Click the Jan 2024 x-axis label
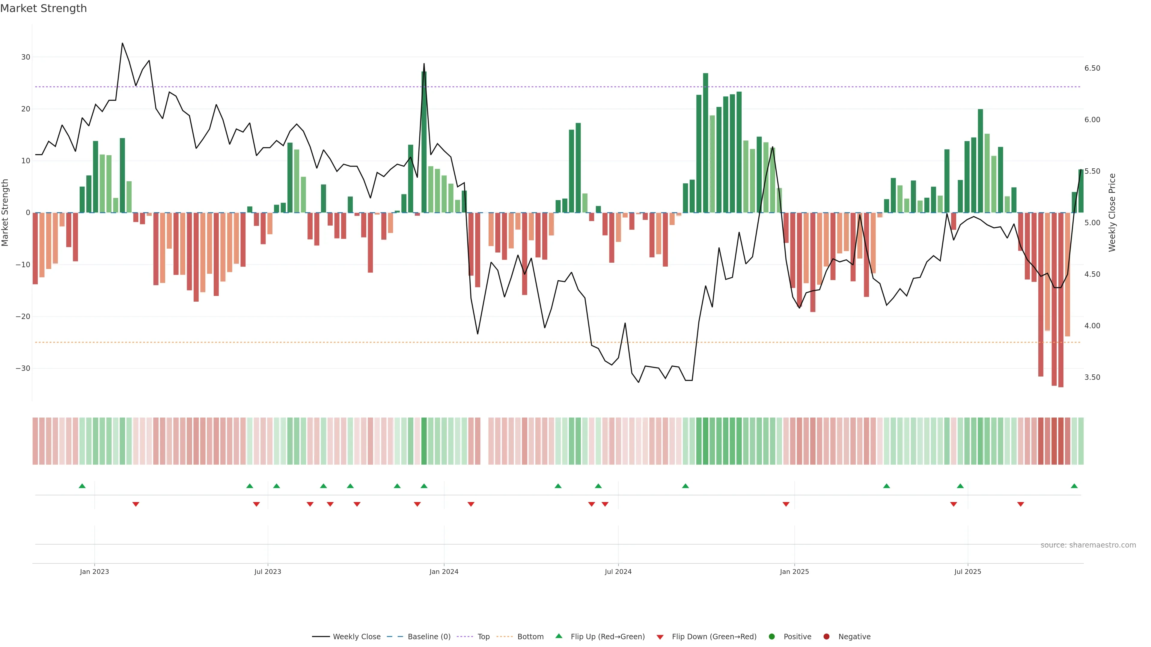The image size is (1151, 647). (444, 572)
